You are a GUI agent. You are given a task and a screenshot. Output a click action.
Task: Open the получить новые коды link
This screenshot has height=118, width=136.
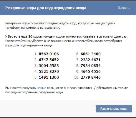click(38, 88)
